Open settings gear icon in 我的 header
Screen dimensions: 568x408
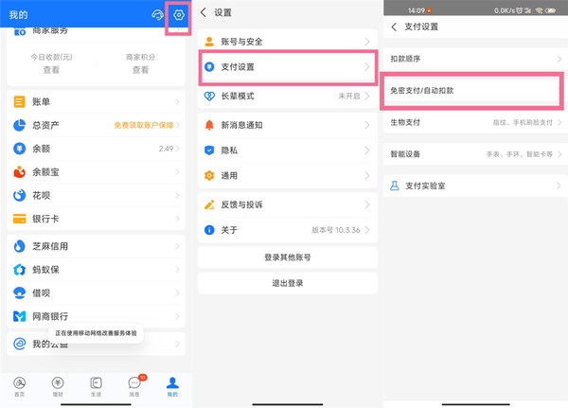179,15
